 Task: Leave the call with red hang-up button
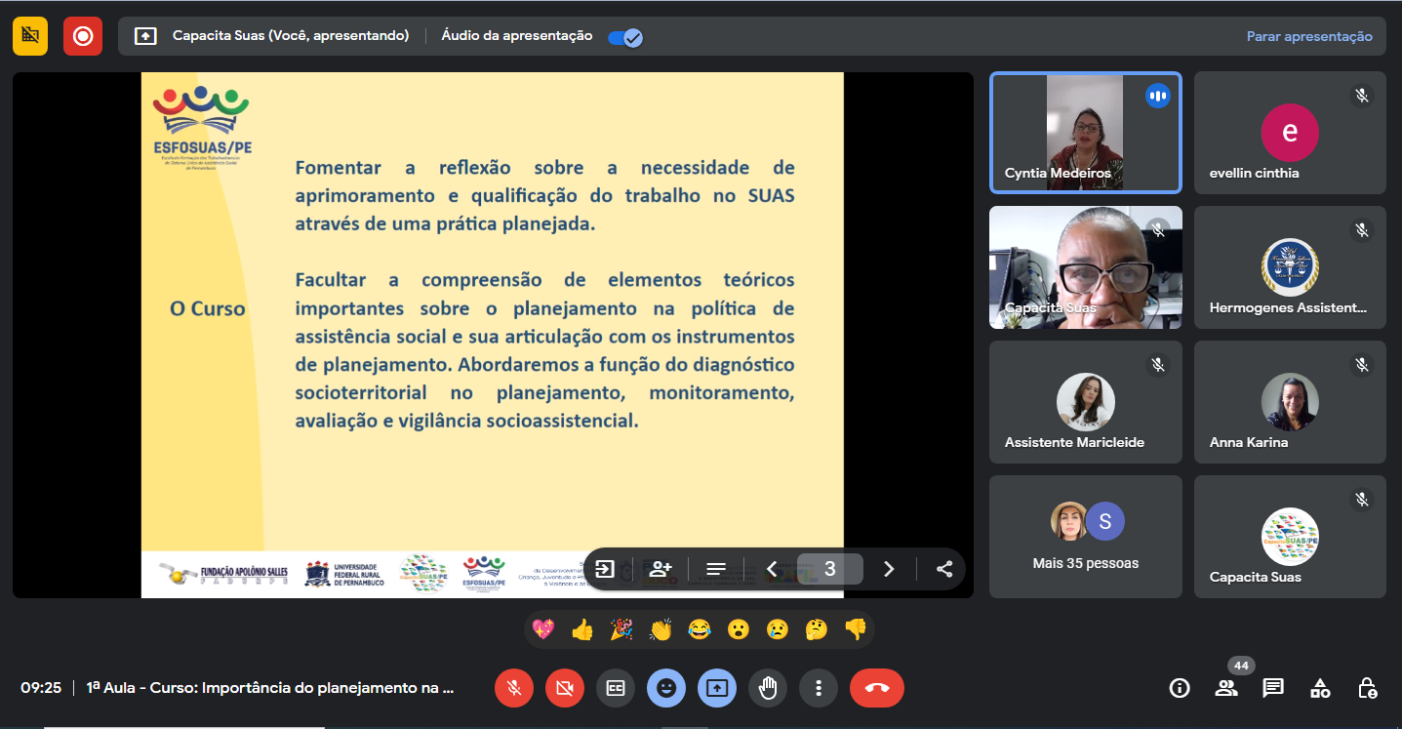877,688
